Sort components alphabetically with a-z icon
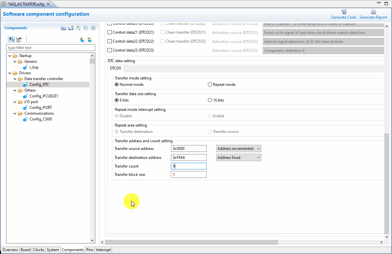The width and height of the screenshot is (392, 254). click(78, 28)
